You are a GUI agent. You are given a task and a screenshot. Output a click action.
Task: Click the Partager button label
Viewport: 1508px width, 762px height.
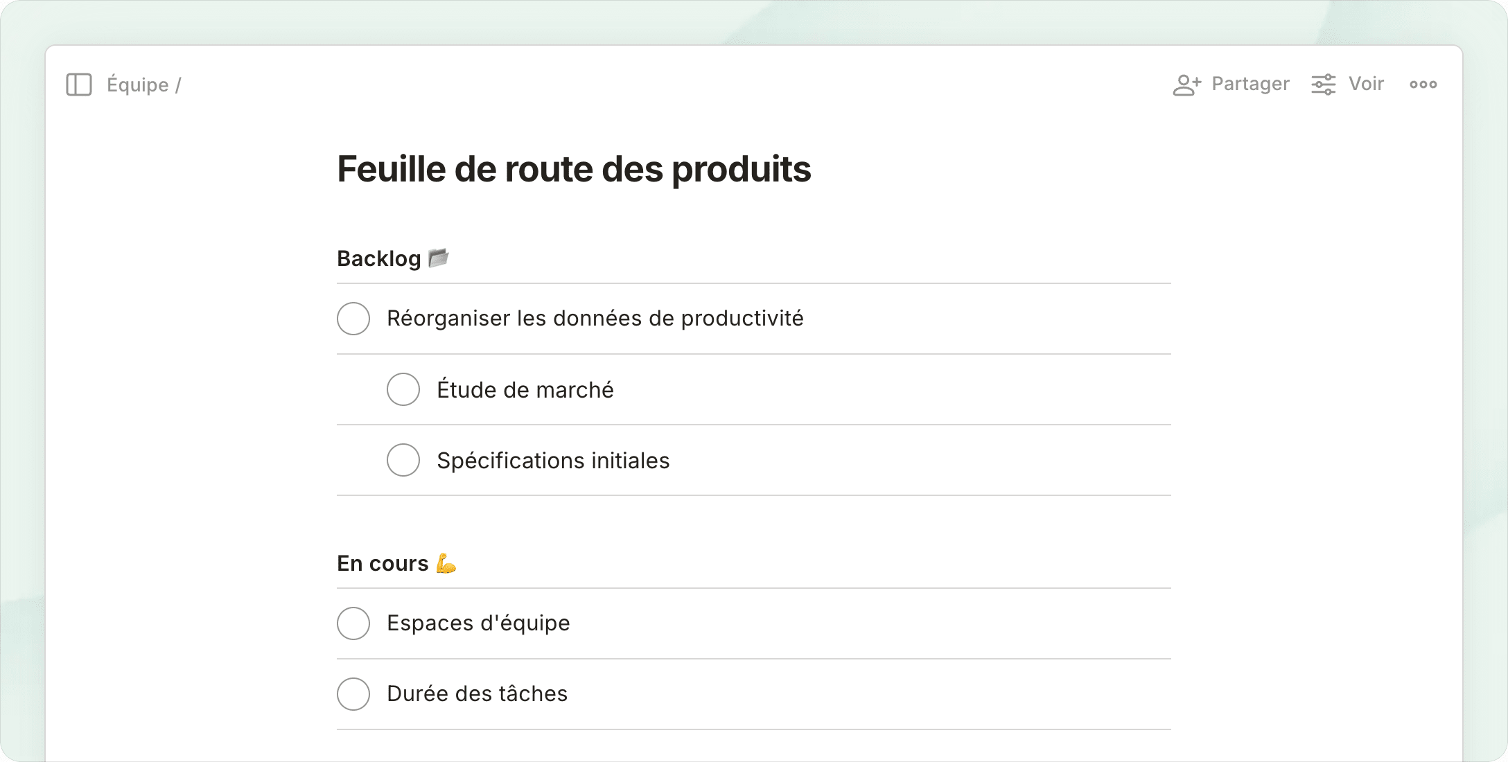1250,84
